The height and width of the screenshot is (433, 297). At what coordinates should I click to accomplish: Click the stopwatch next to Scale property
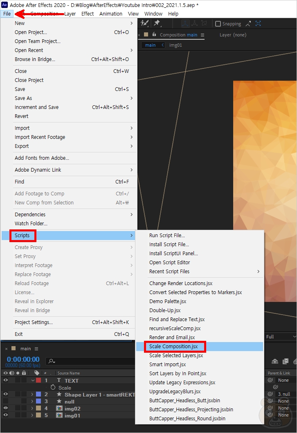coord(53,388)
